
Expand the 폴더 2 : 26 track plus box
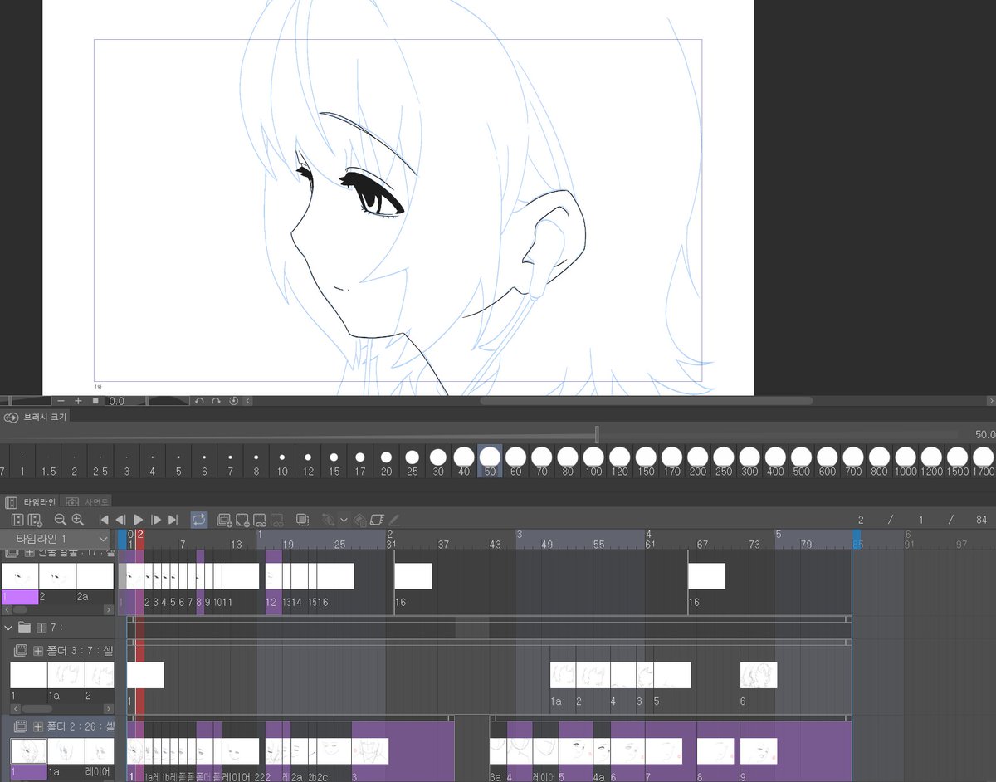(37, 726)
